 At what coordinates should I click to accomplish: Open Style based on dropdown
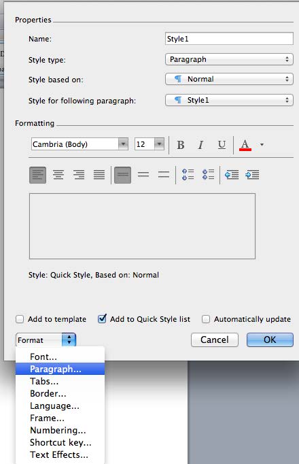point(229,80)
